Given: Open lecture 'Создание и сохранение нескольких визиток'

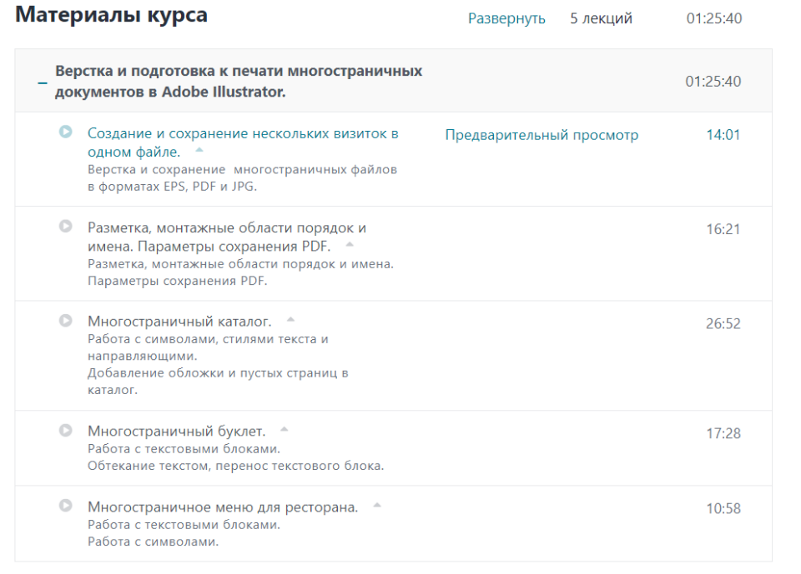Looking at the screenshot, I should (242, 133).
